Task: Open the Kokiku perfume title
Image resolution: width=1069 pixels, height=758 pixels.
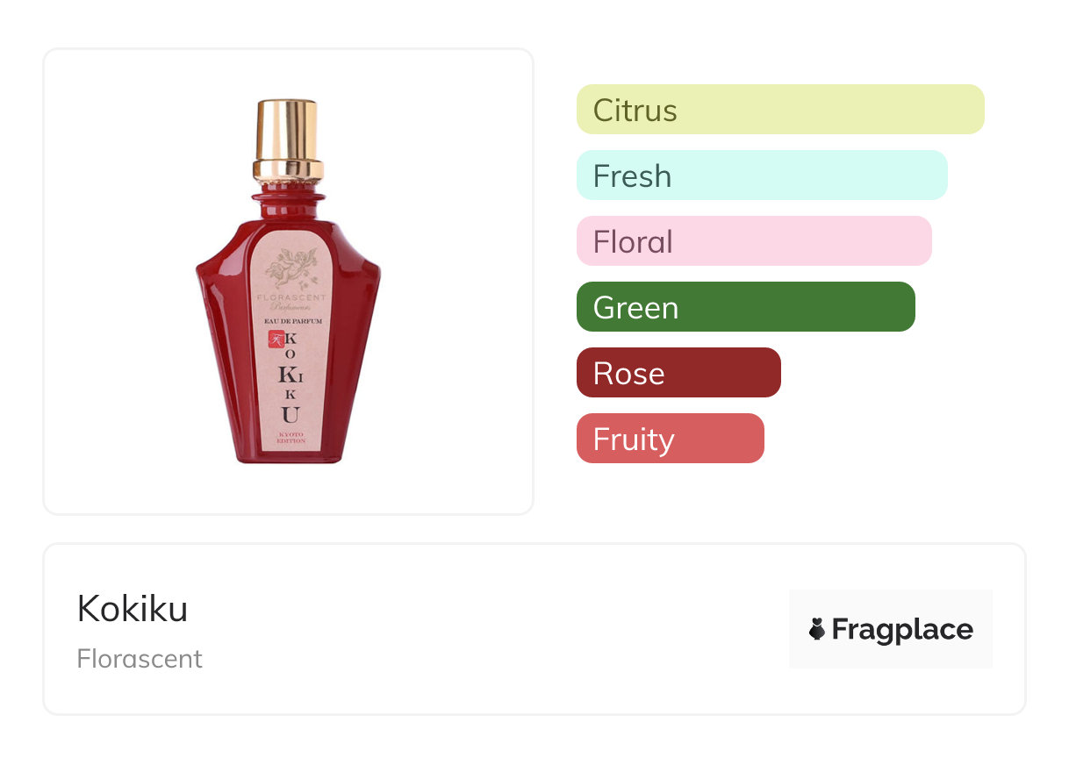Action: click(133, 609)
